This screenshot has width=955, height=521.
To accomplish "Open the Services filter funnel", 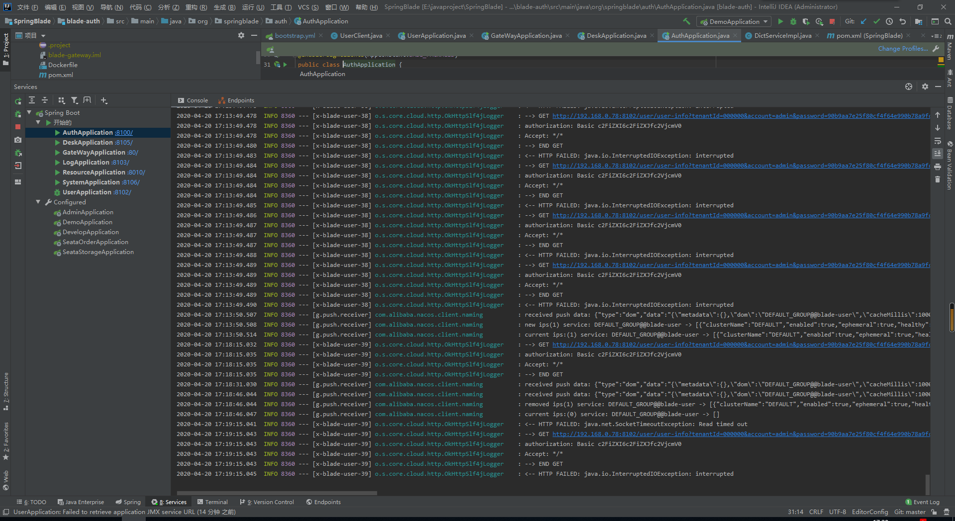I will 74,100.
